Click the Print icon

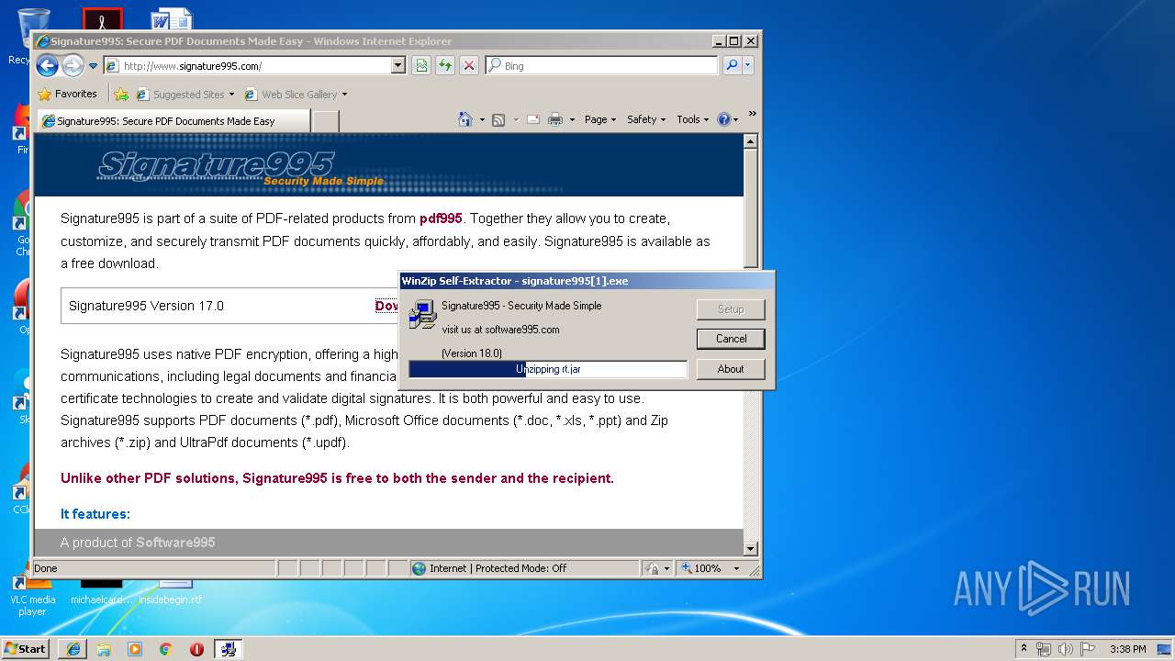pyautogui.click(x=555, y=119)
